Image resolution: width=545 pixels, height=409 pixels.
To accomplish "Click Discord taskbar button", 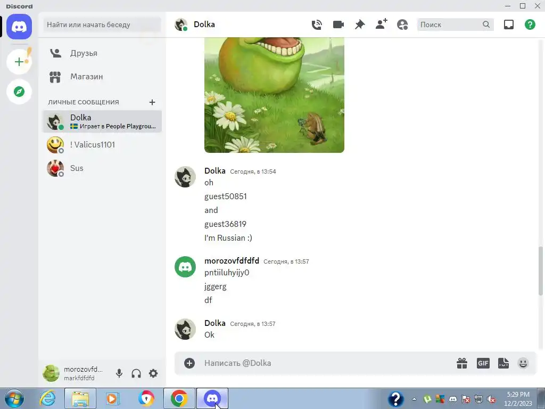I will pos(212,398).
